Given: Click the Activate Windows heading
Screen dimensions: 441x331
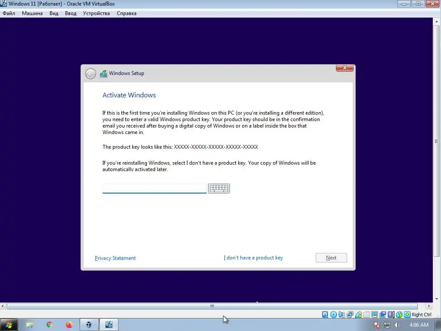Looking at the screenshot, I should pyautogui.click(x=129, y=95).
